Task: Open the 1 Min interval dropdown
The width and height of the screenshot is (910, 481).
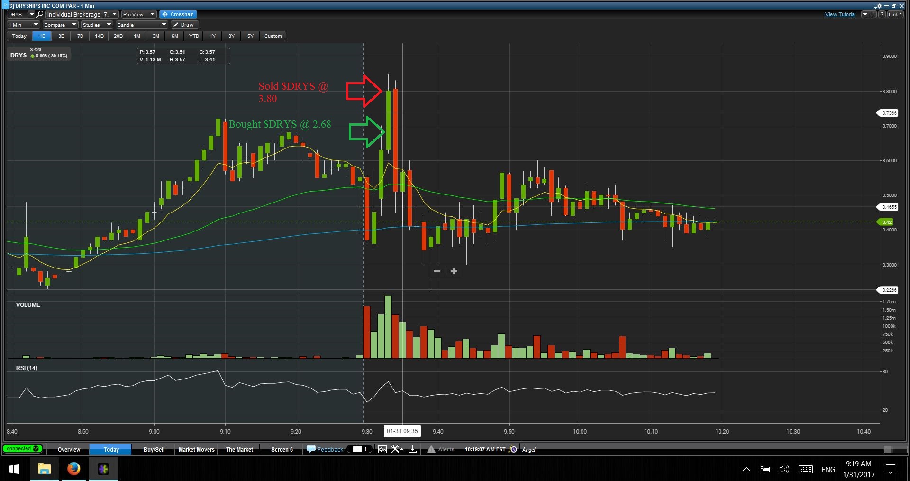Action: (x=23, y=25)
